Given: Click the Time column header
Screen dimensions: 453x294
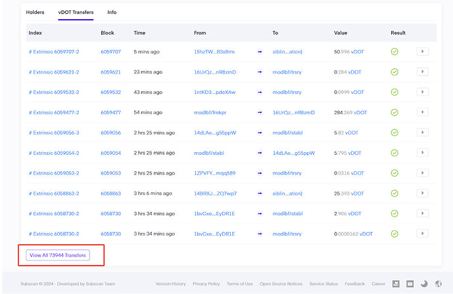Looking at the screenshot, I should [139, 33].
